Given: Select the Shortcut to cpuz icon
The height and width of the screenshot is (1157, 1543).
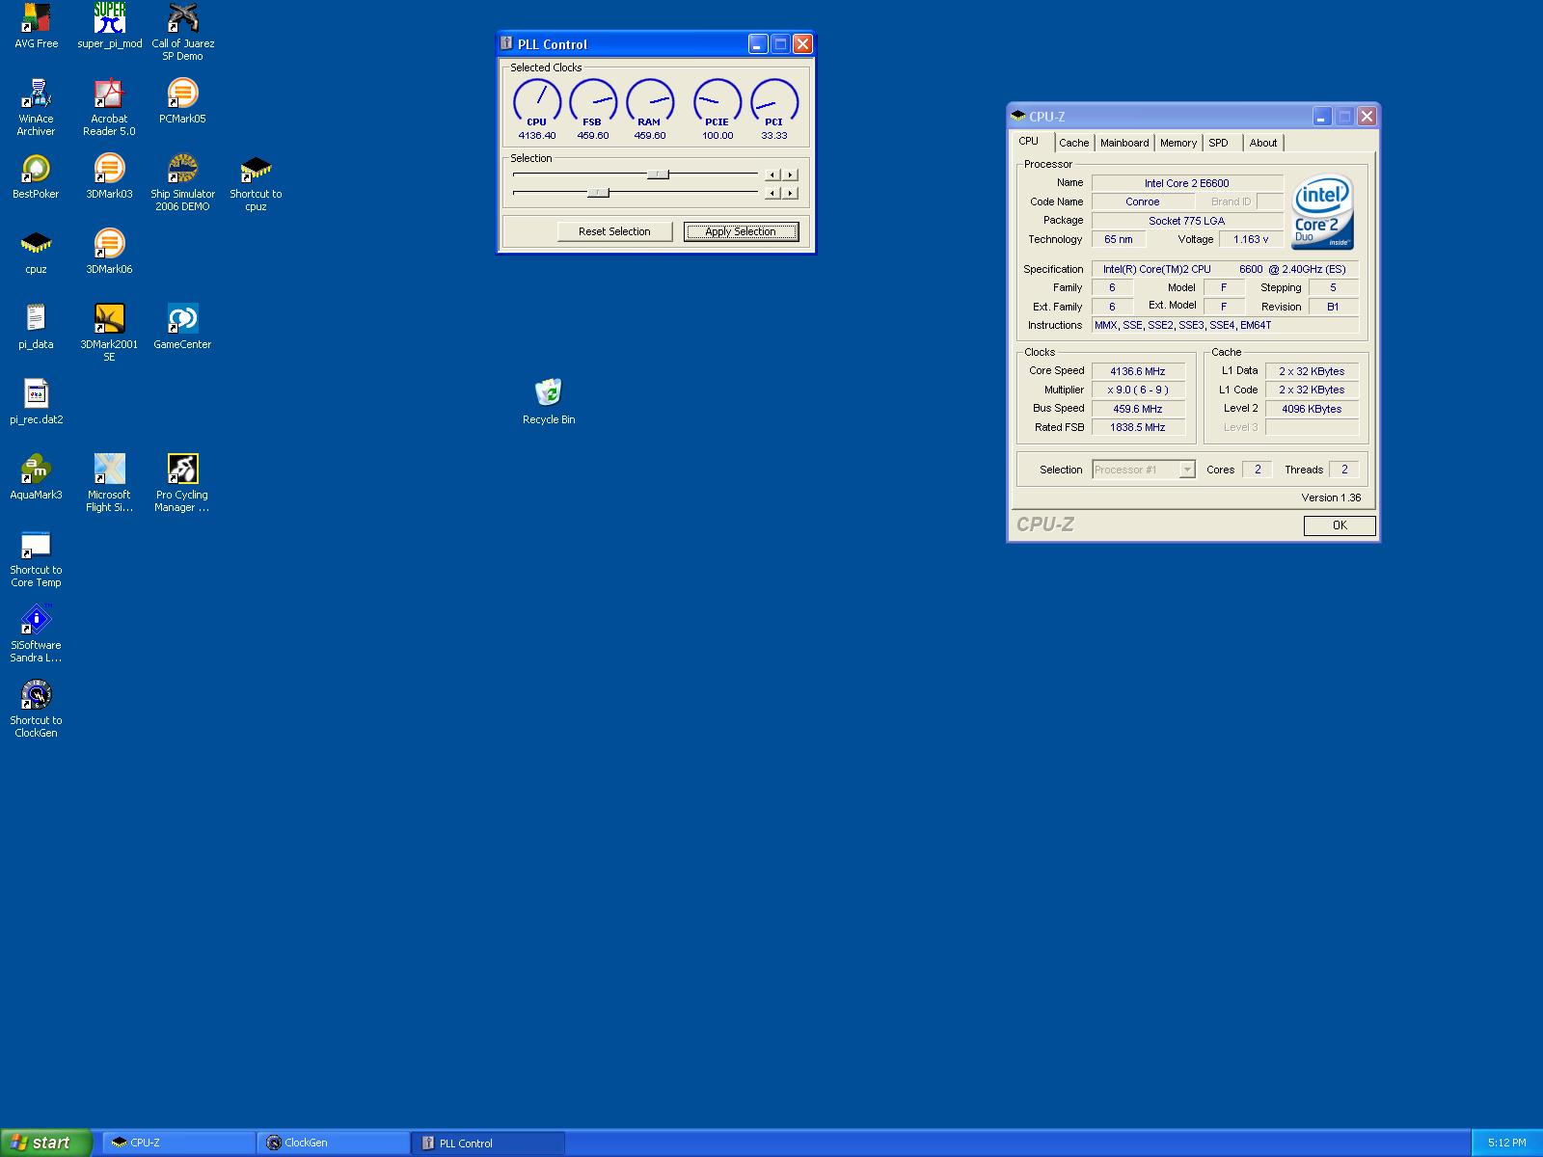Looking at the screenshot, I should (x=256, y=182).
